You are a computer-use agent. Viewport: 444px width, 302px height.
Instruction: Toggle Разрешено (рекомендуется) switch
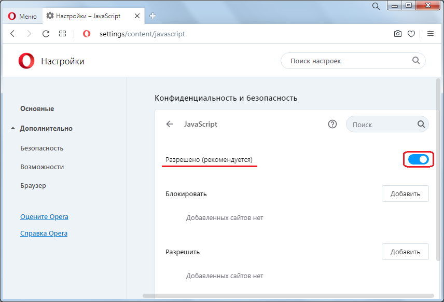click(419, 159)
